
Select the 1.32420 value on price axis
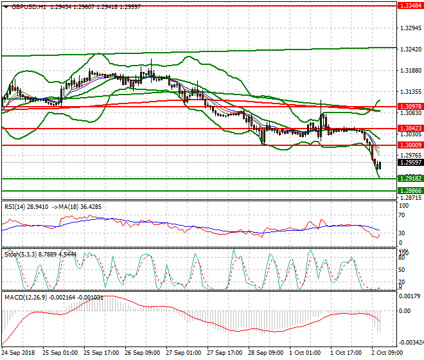[x=409, y=49]
